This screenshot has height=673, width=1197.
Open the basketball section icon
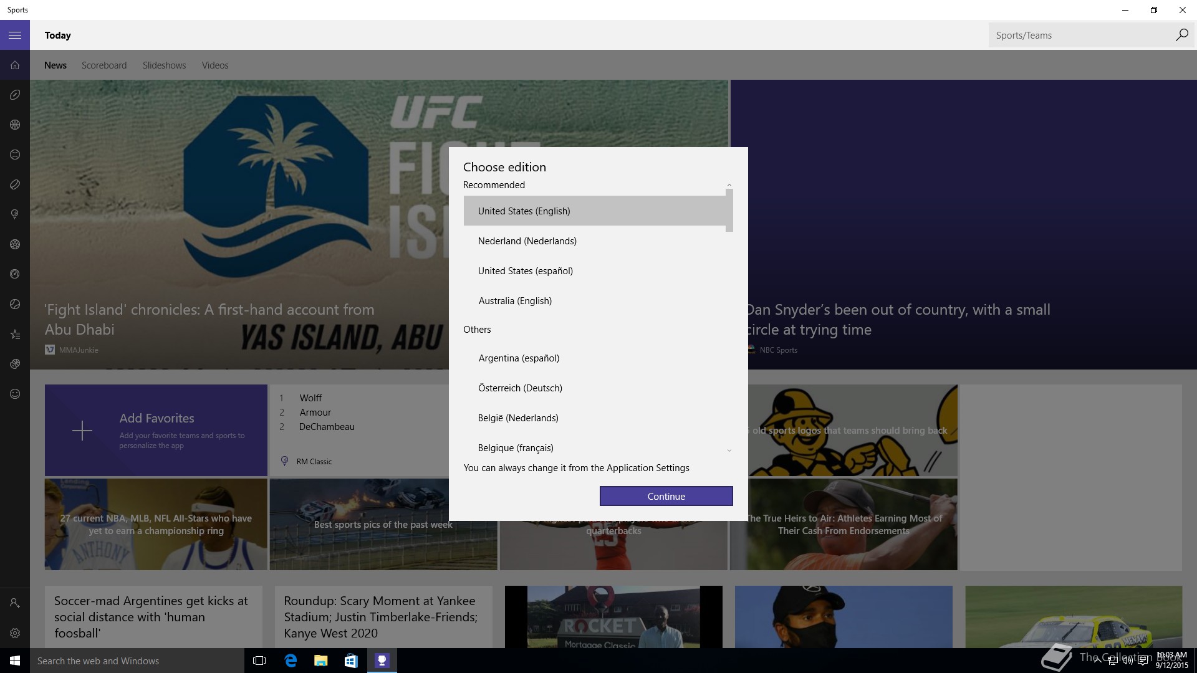coord(15,125)
